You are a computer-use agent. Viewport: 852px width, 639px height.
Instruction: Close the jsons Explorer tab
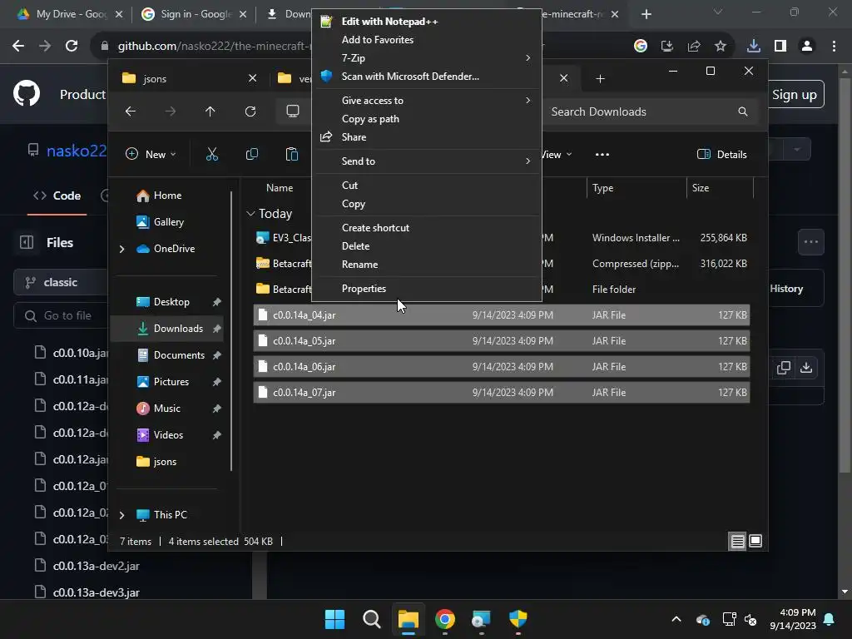click(252, 78)
